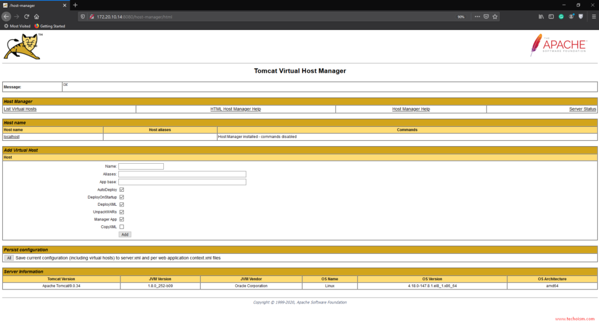This screenshot has height=324, width=599.
Task: Focus the App base input field
Action: 183,182
